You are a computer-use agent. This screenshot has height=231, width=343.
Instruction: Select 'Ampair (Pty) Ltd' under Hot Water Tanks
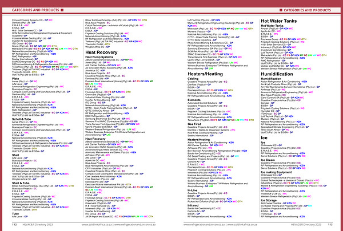coord(269,29)
